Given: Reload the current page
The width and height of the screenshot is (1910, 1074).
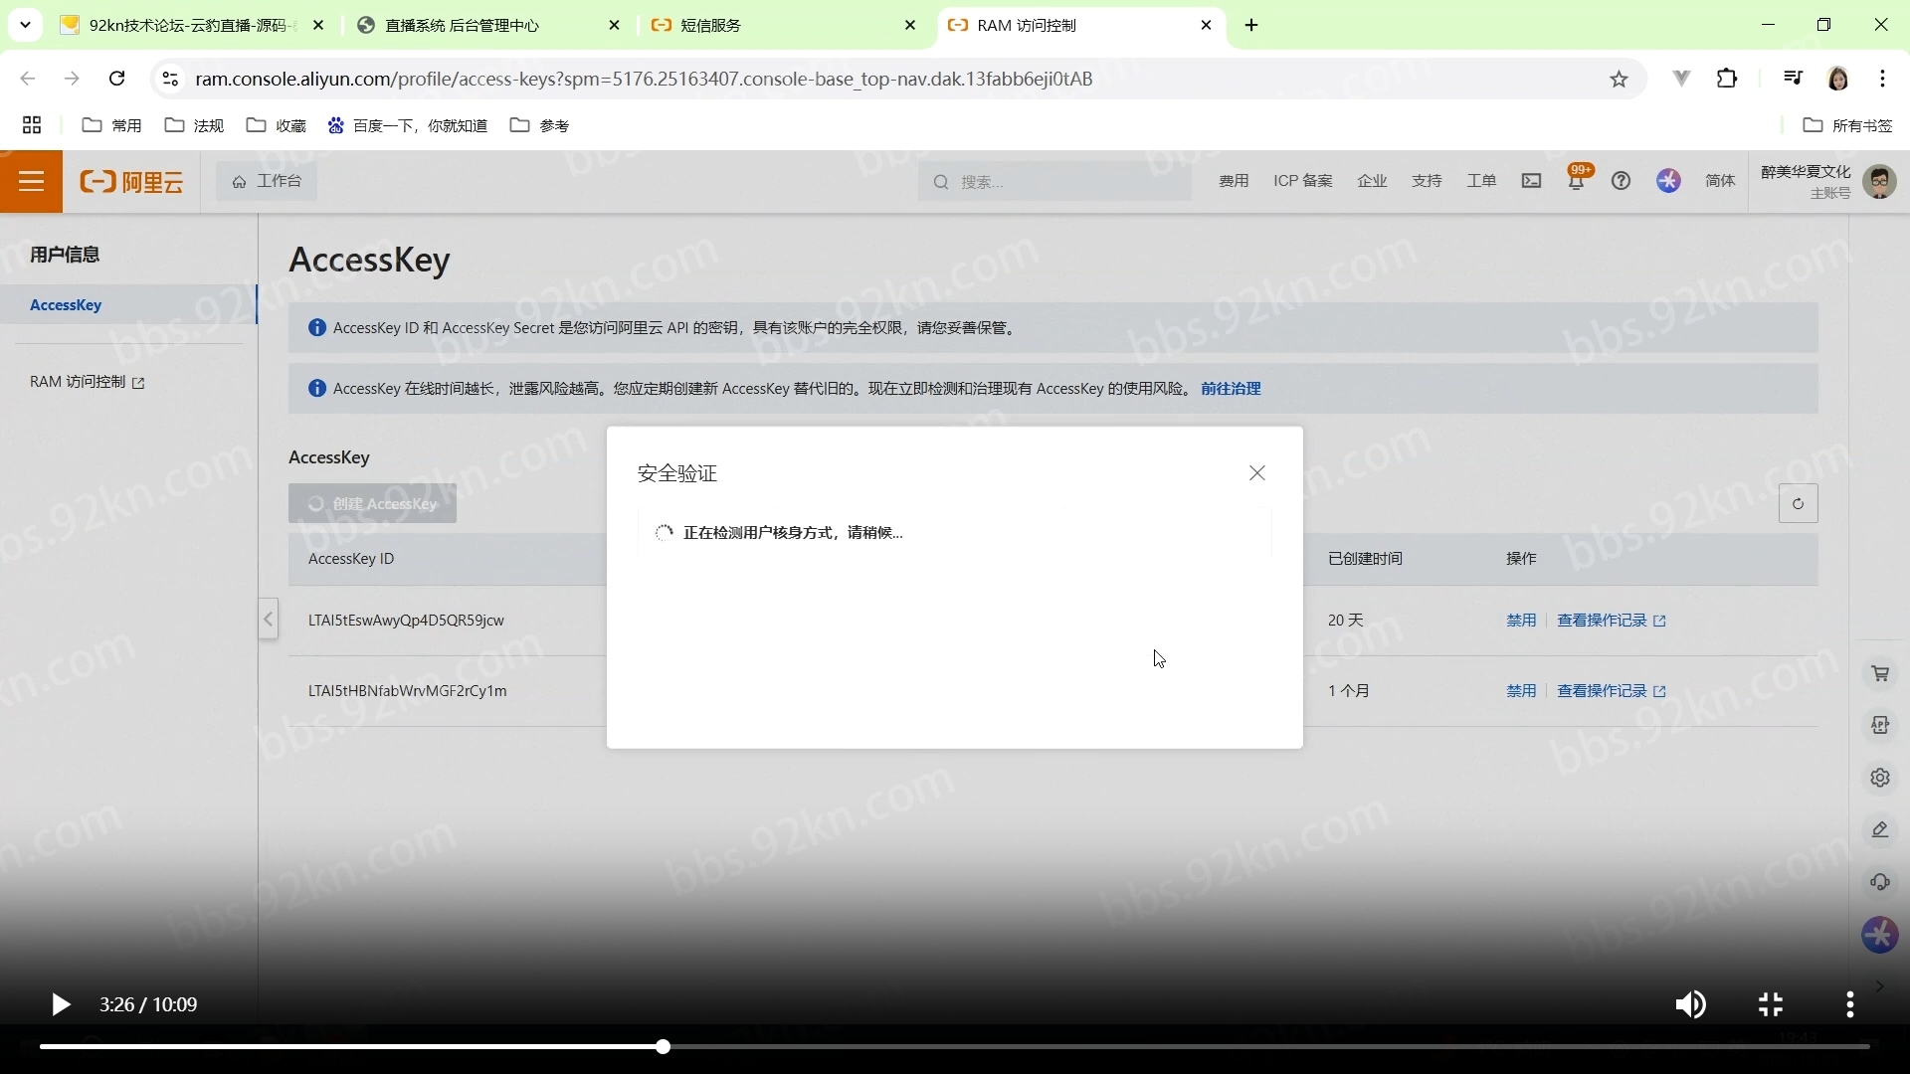Looking at the screenshot, I should click(116, 79).
